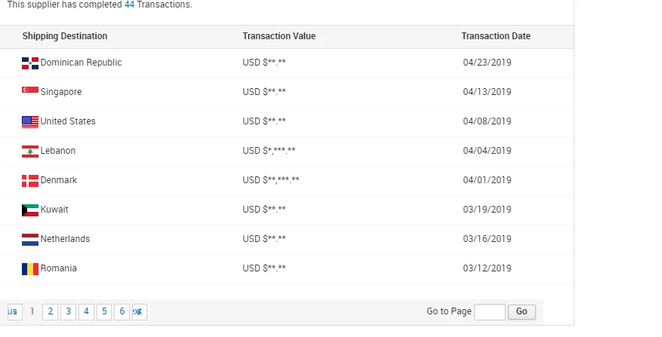Screen dimensions: 662x337
Task: Click the Previous page button
Action: click(x=14, y=311)
